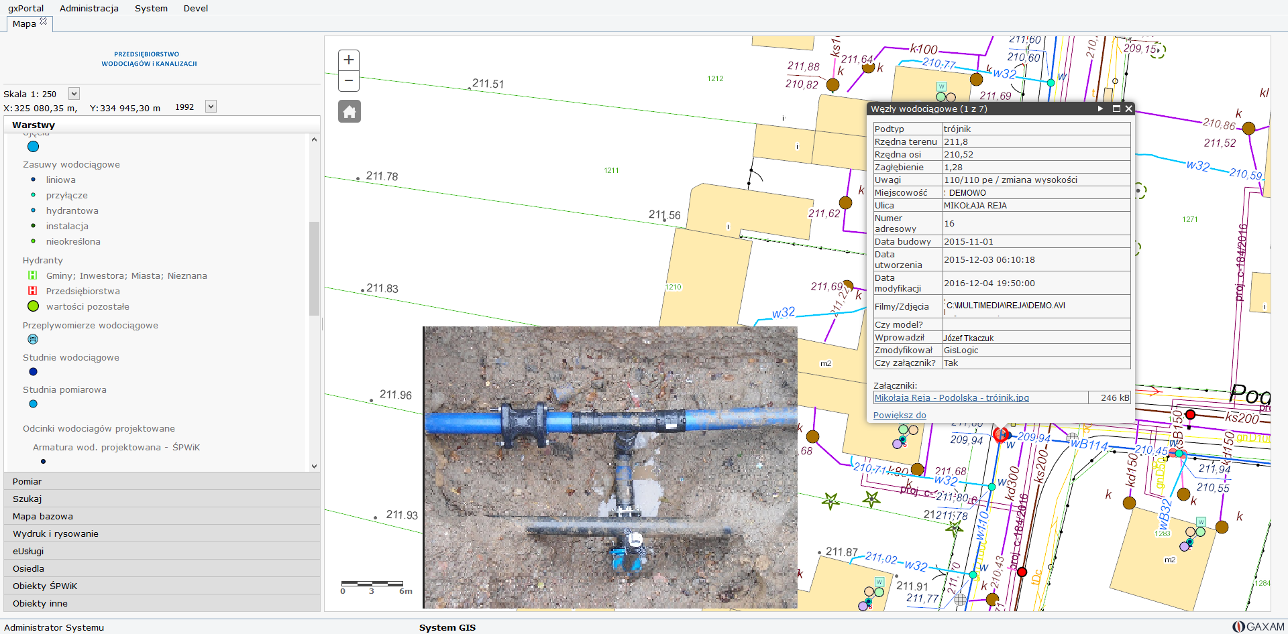Viewport: 1288px width, 634px height.
Task: Expand the Wydruk i rysowanie panel
Action: coord(162,533)
